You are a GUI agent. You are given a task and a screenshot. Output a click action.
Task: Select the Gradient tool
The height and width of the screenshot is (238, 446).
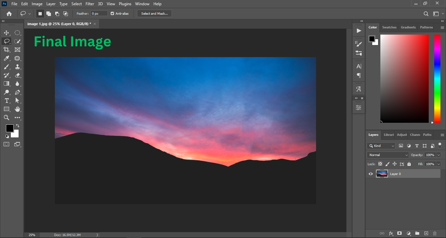click(7, 84)
